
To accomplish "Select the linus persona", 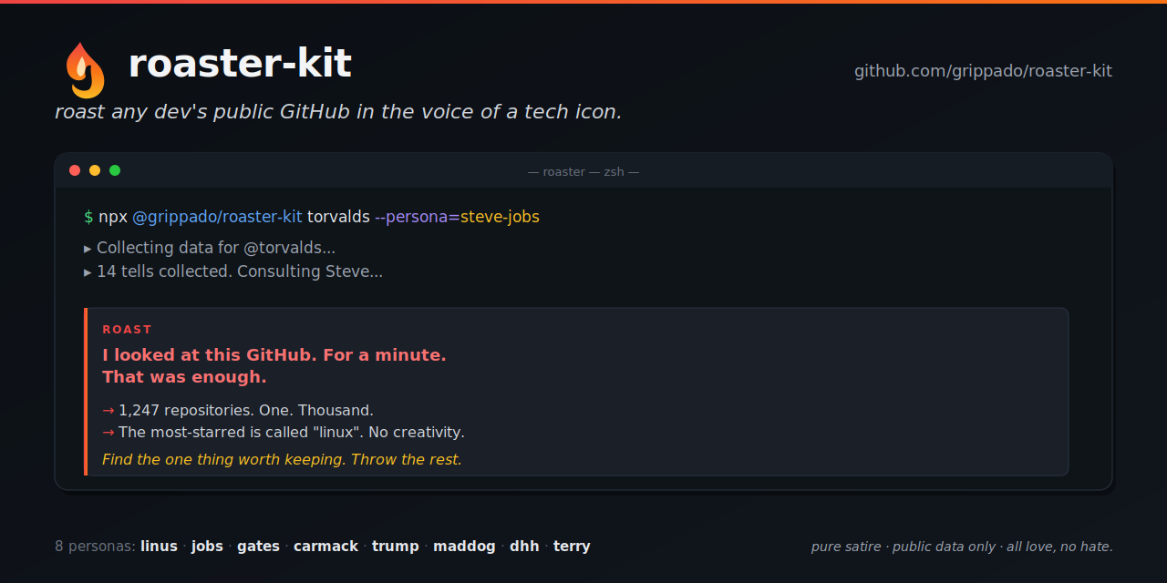I will point(159,547).
